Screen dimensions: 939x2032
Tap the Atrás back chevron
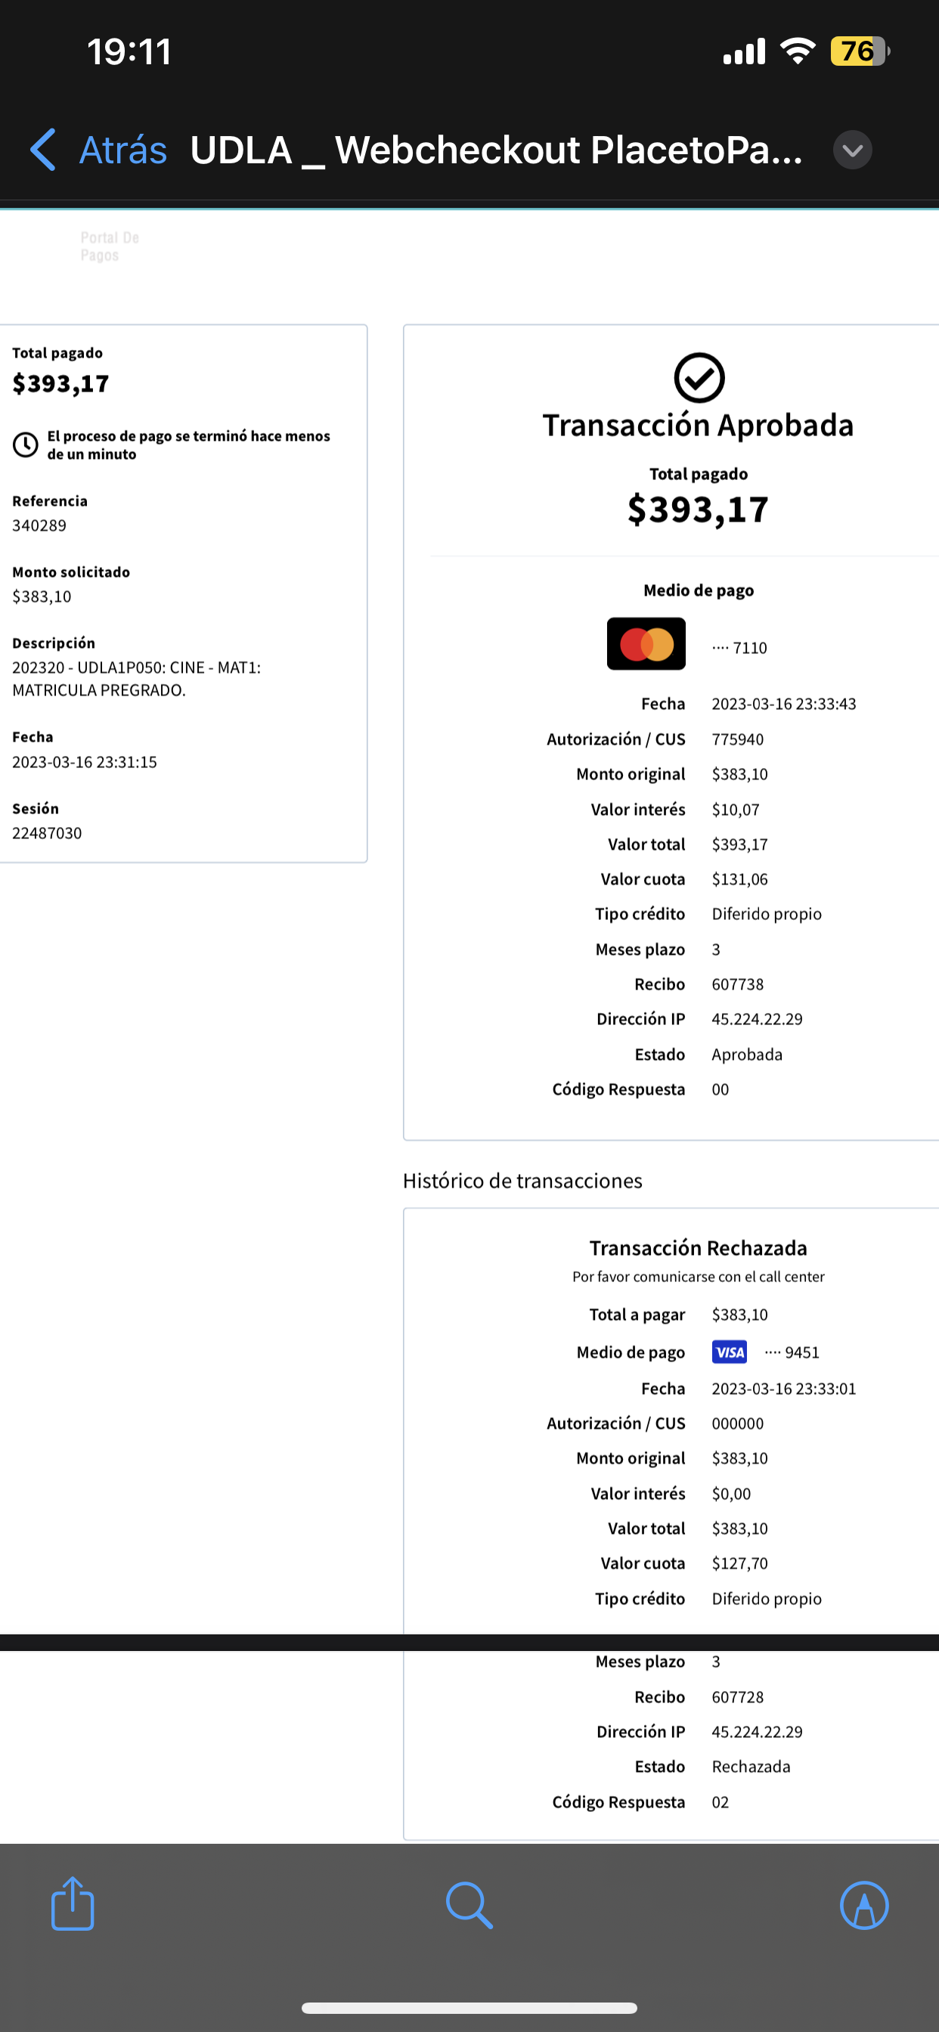[x=43, y=150]
